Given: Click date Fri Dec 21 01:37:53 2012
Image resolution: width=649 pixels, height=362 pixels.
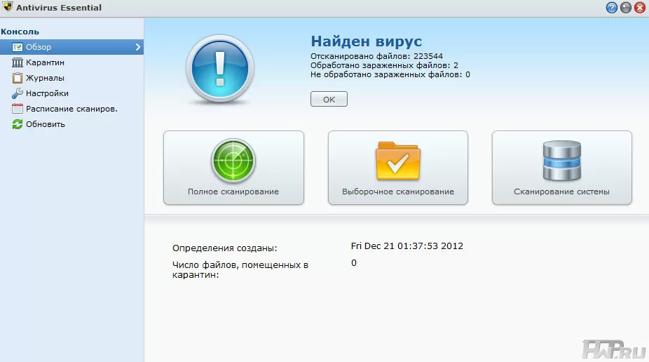Looking at the screenshot, I should [x=407, y=246].
